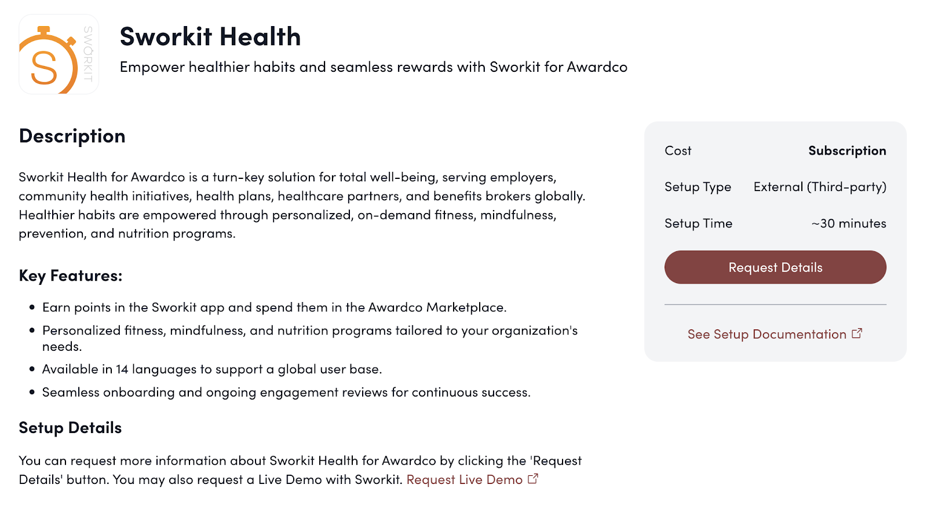Click the external-link icon beside Setup Documentation
This screenshot has width=927, height=510.
[857, 333]
